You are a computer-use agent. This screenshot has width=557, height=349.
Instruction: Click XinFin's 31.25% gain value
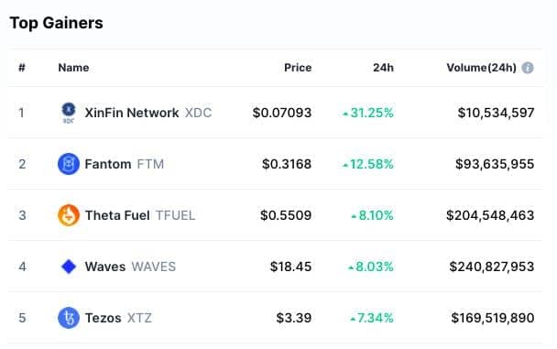click(368, 113)
